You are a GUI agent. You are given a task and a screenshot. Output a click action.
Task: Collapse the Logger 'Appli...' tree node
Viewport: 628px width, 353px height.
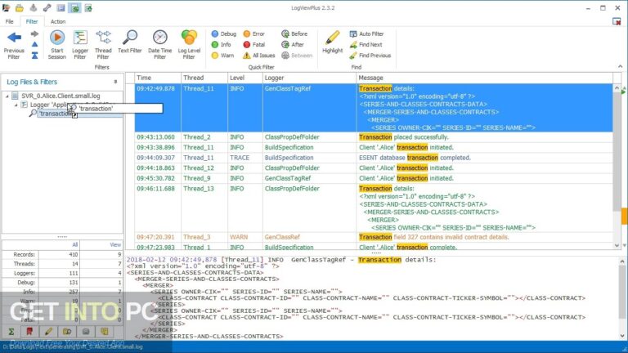click(x=16, y=105)
